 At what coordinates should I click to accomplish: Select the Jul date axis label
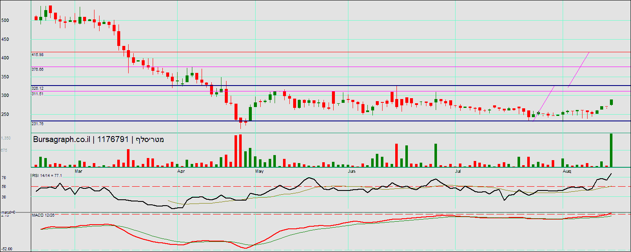[458, 172]
